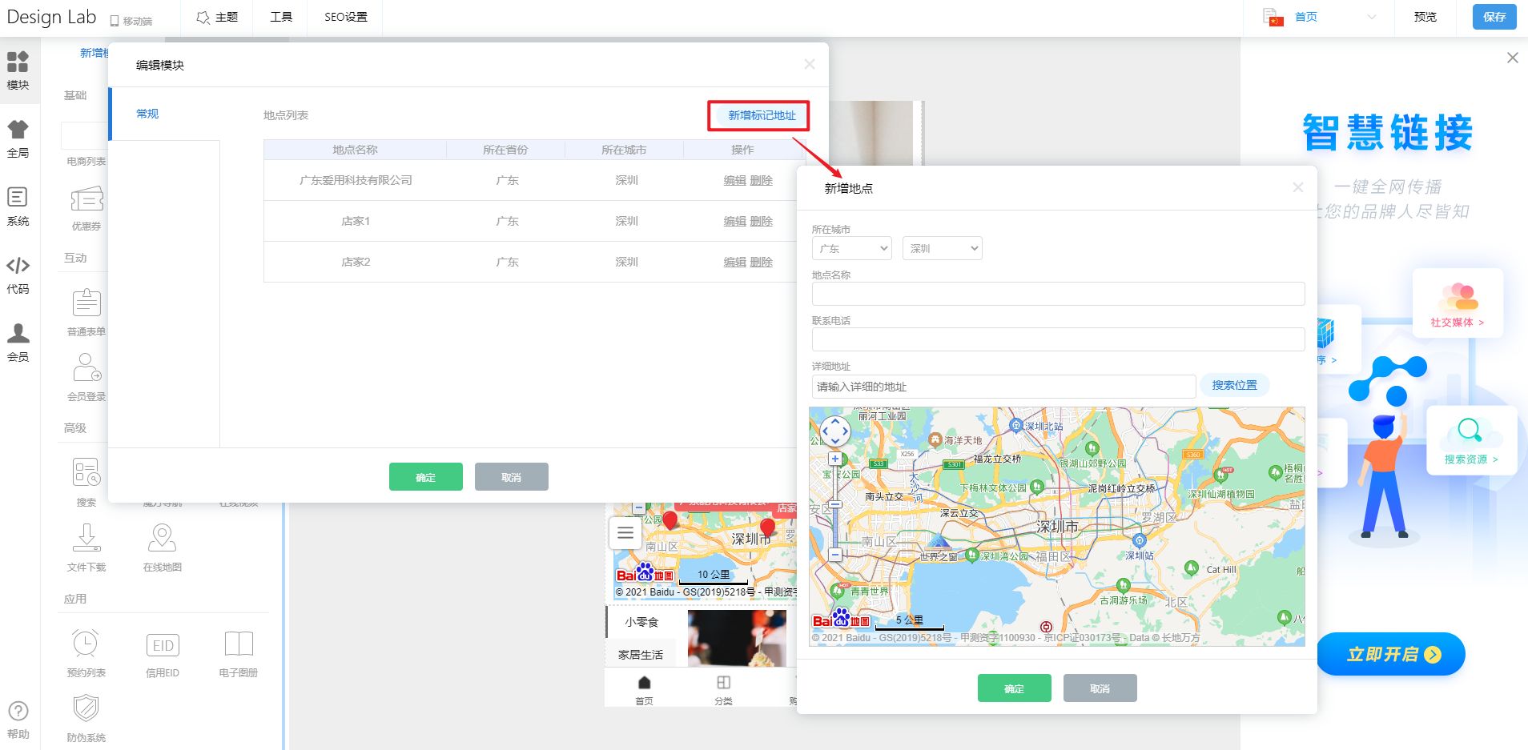
Task: Open the 广东 province dropdown
Action: [x=852, y=248]
